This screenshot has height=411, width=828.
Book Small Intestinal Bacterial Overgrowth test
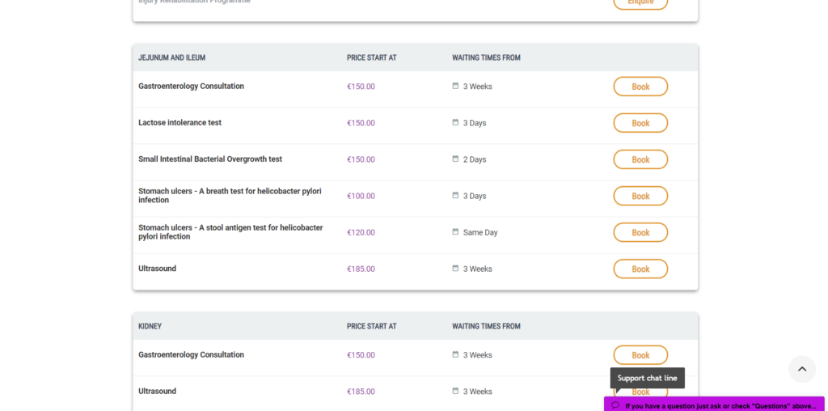click(x=640, y=159)
